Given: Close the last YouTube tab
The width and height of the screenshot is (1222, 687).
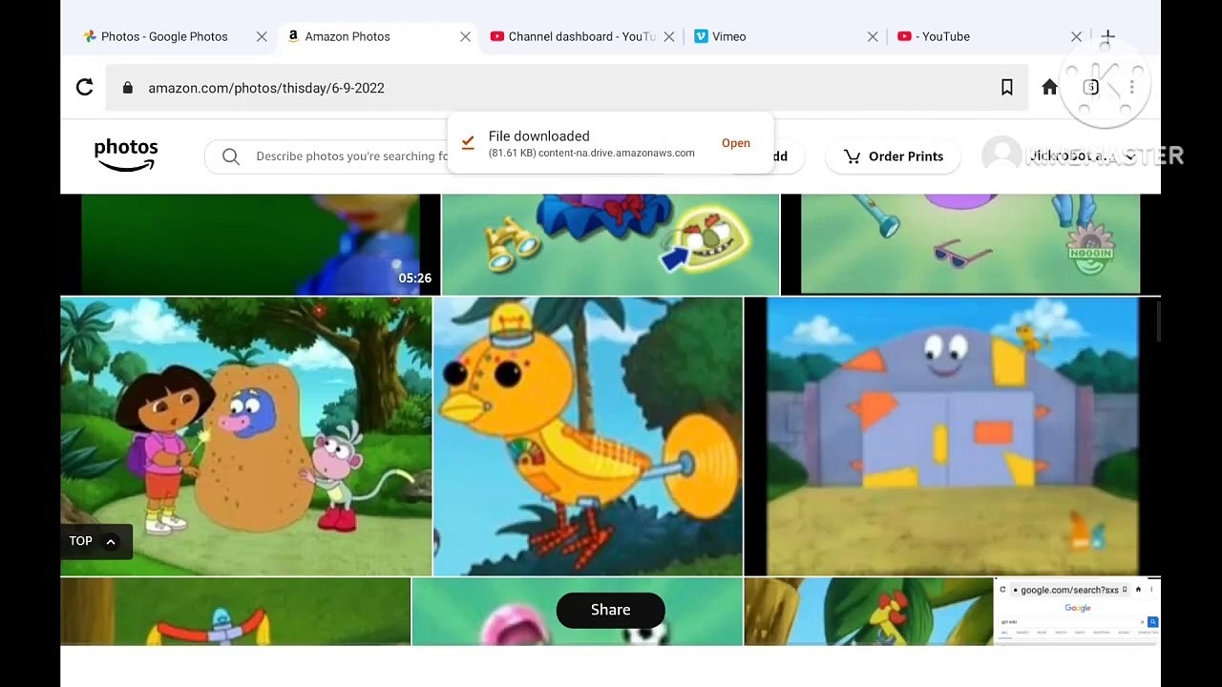Looking at the screenshot, I should click(1076, 36).
